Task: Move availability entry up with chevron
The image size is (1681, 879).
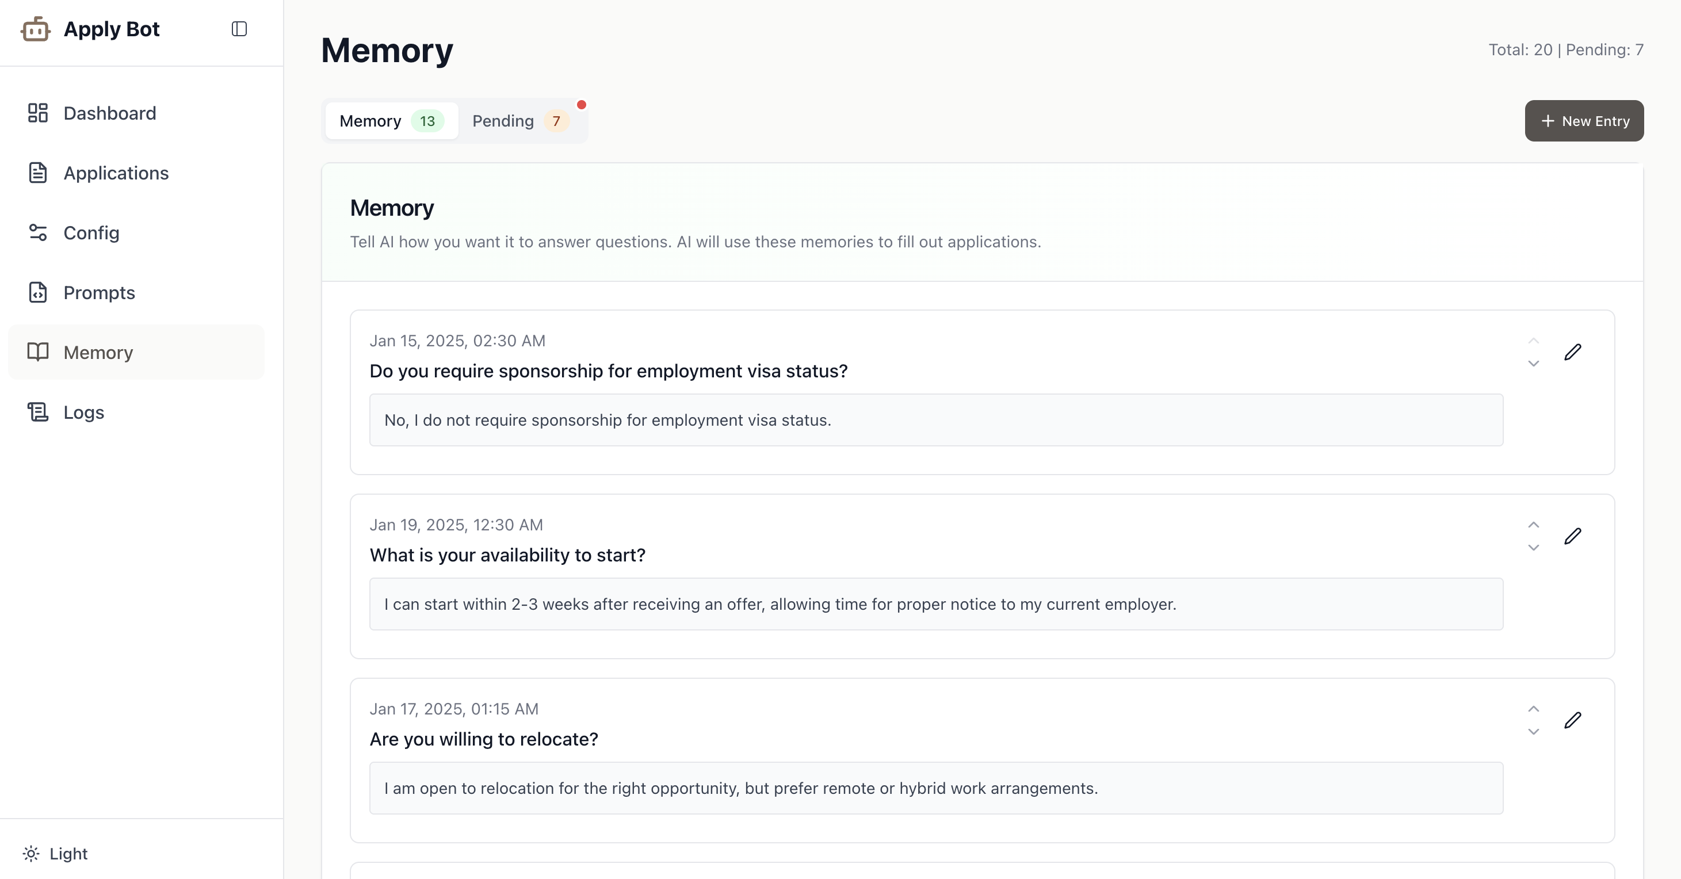Action: (x=1534, y=525)
